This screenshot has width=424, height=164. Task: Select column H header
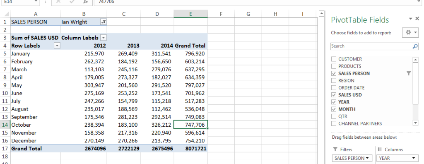click(275, 14)
